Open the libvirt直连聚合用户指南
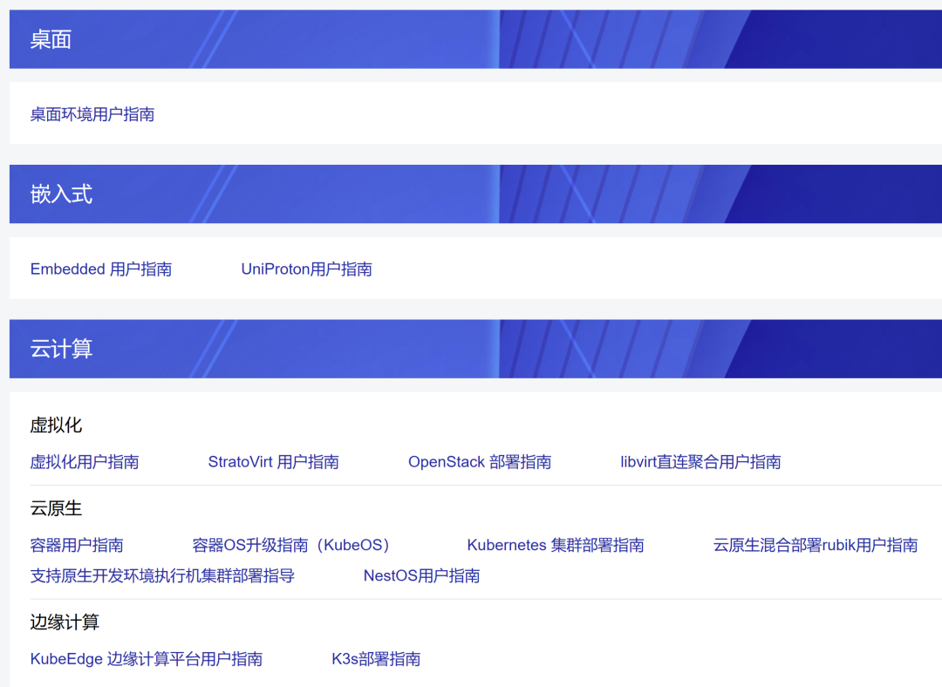942x687 pixels. (x=700, y=462)
